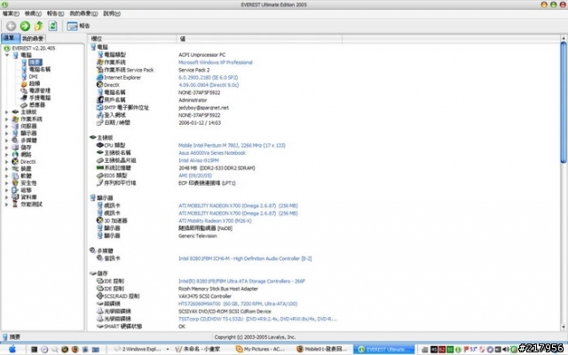Click the 效能測試 (Benchmark) hourglass icon
The height and width of the screenshot is (355, 568).
(15, 205)
